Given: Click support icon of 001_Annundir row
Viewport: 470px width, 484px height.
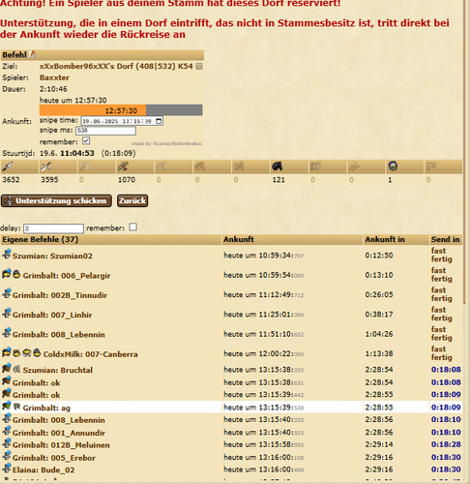Looking at the screenshot, I should tap(7, 431).
